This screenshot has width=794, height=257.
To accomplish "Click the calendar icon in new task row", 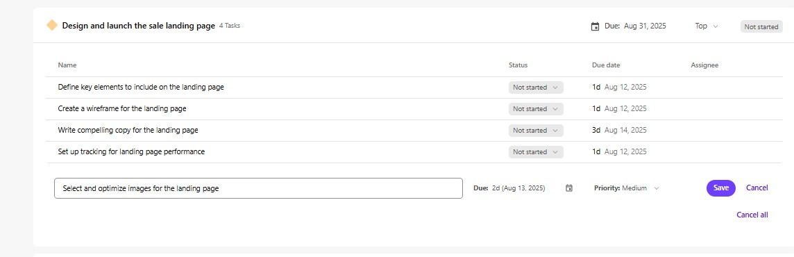I will click(569, 188).
